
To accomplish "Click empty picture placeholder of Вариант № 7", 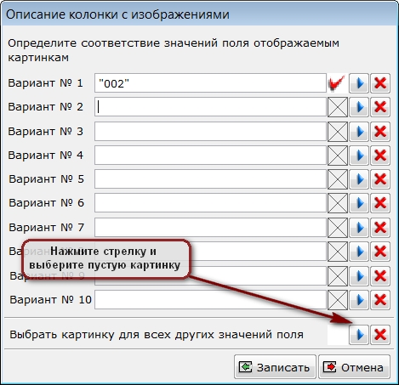I will point(338,228).
